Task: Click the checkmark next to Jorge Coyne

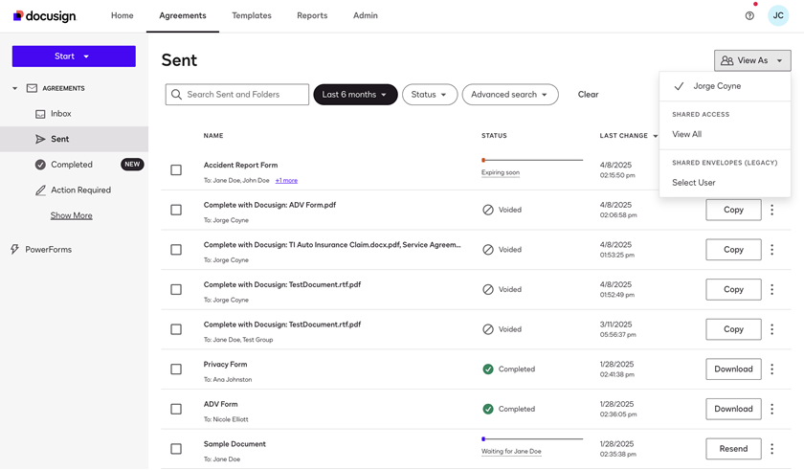Action: pos(679,86)
